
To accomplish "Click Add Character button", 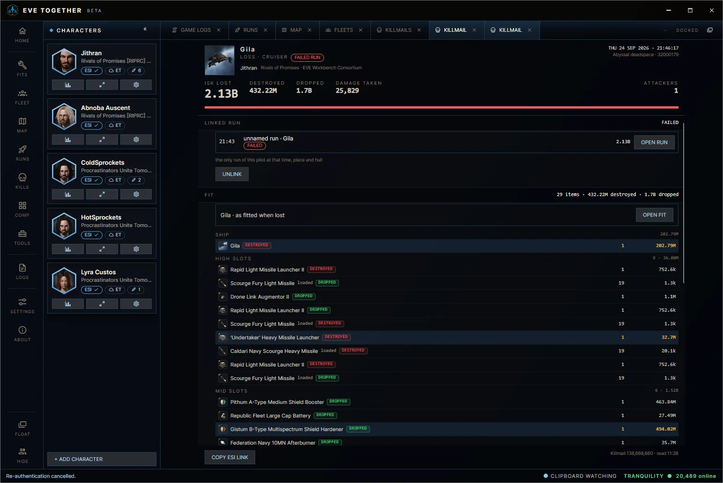I will [x=102, y=459].
